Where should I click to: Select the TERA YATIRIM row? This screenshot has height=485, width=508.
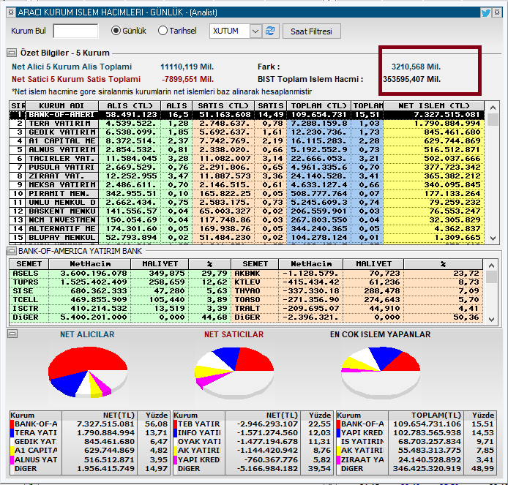(x=247, y=124)
